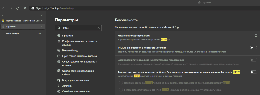
Task: Click the Microsoft favicon on first tab
Action: 3,21
